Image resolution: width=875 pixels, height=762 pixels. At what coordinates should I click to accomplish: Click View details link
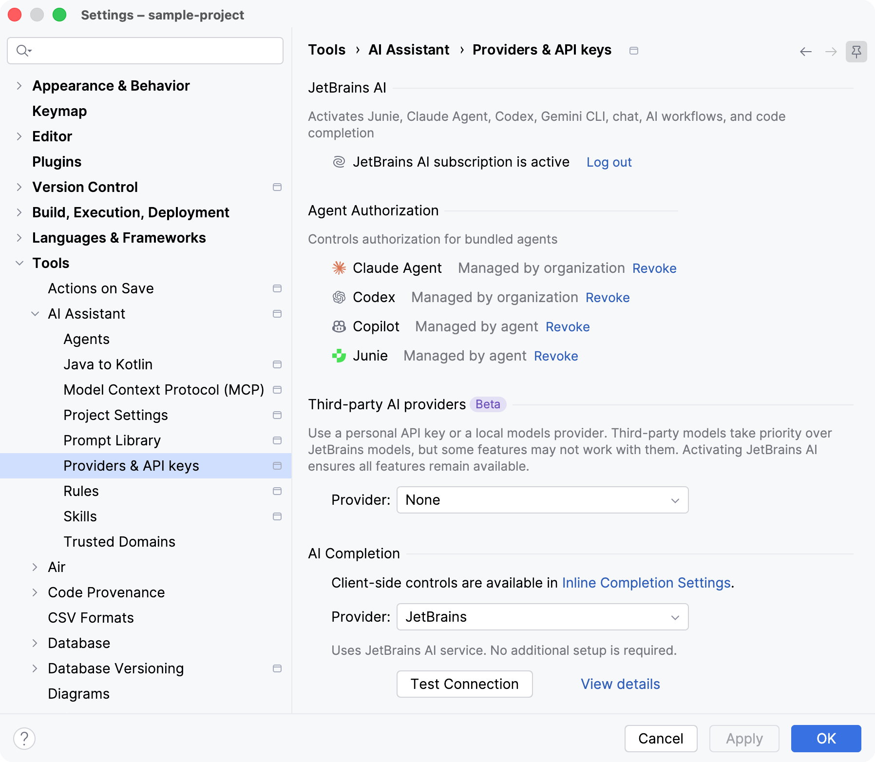pos(620,684)
